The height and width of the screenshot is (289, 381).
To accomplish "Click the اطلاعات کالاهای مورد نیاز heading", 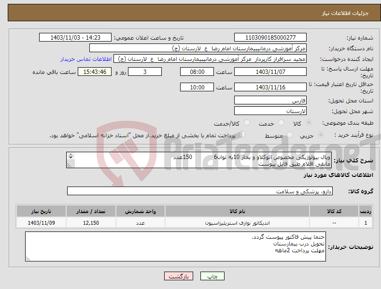I will pos(338,175).
